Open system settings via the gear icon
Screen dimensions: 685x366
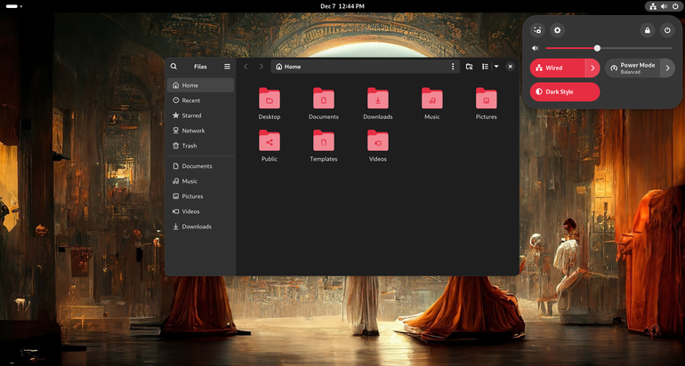point(558,30)
